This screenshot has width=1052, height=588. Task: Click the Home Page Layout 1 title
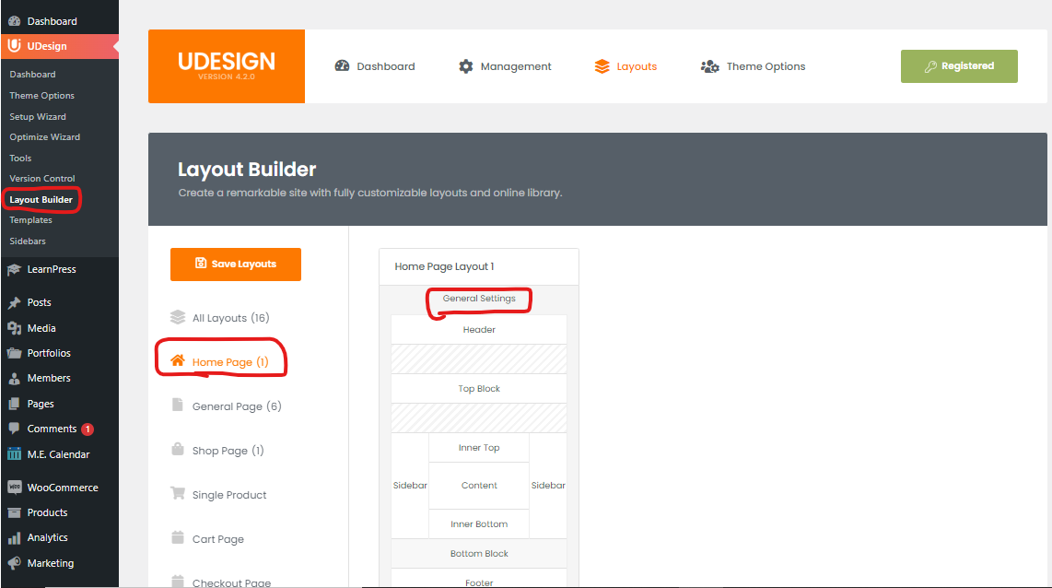tap(444, 266)
